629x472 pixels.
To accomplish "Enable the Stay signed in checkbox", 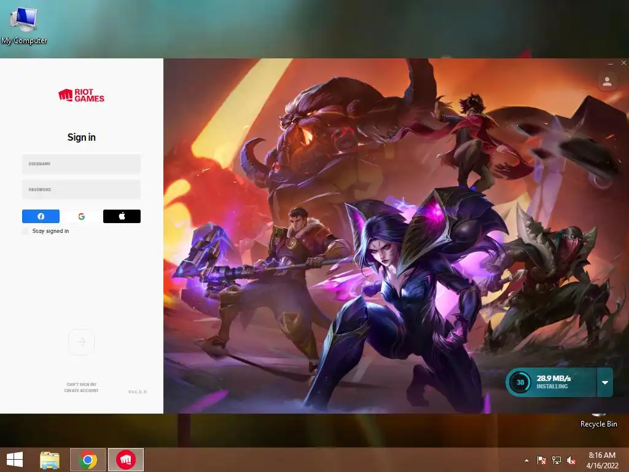I will (25, 231).
